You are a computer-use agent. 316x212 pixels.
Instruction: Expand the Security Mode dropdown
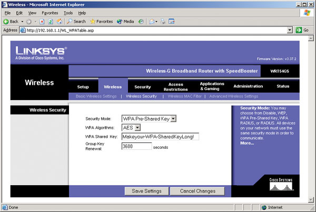[x=173, y=119]
